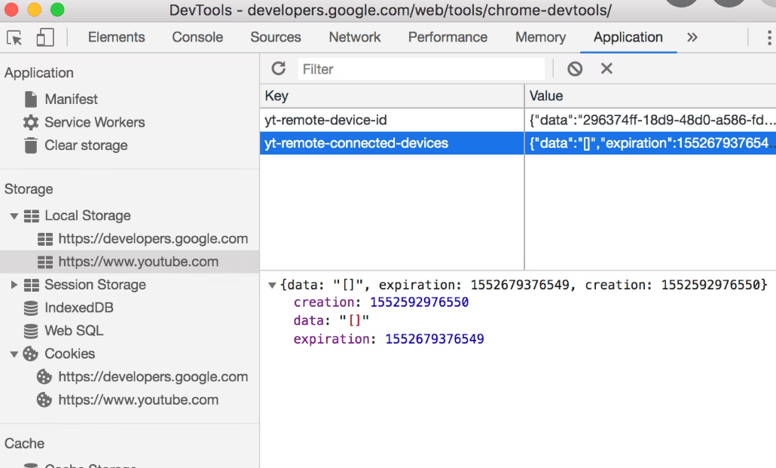Click the Value column header
776x468 pixels.
click(650, 96)
